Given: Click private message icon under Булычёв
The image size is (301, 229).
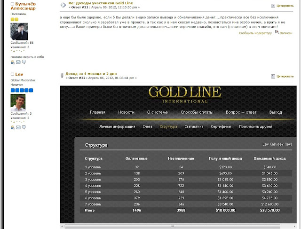Looking at the screenshot, I should [x=24, y=62].
